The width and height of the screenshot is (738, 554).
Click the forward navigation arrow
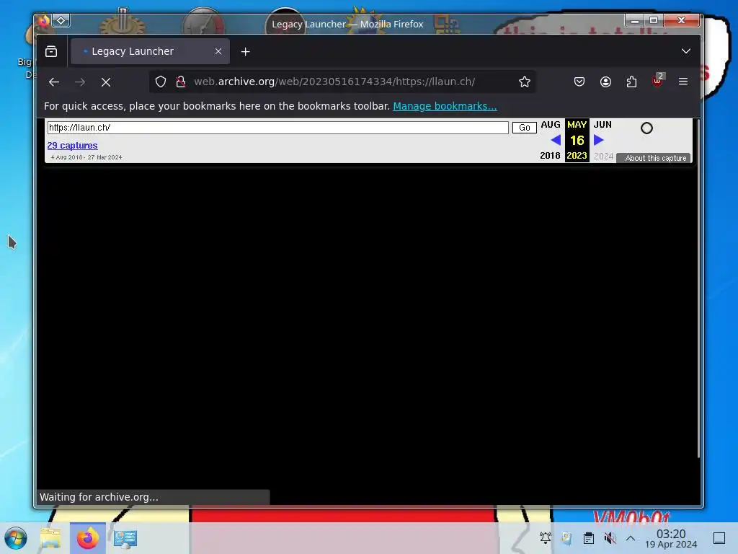[x=80, y=82]
